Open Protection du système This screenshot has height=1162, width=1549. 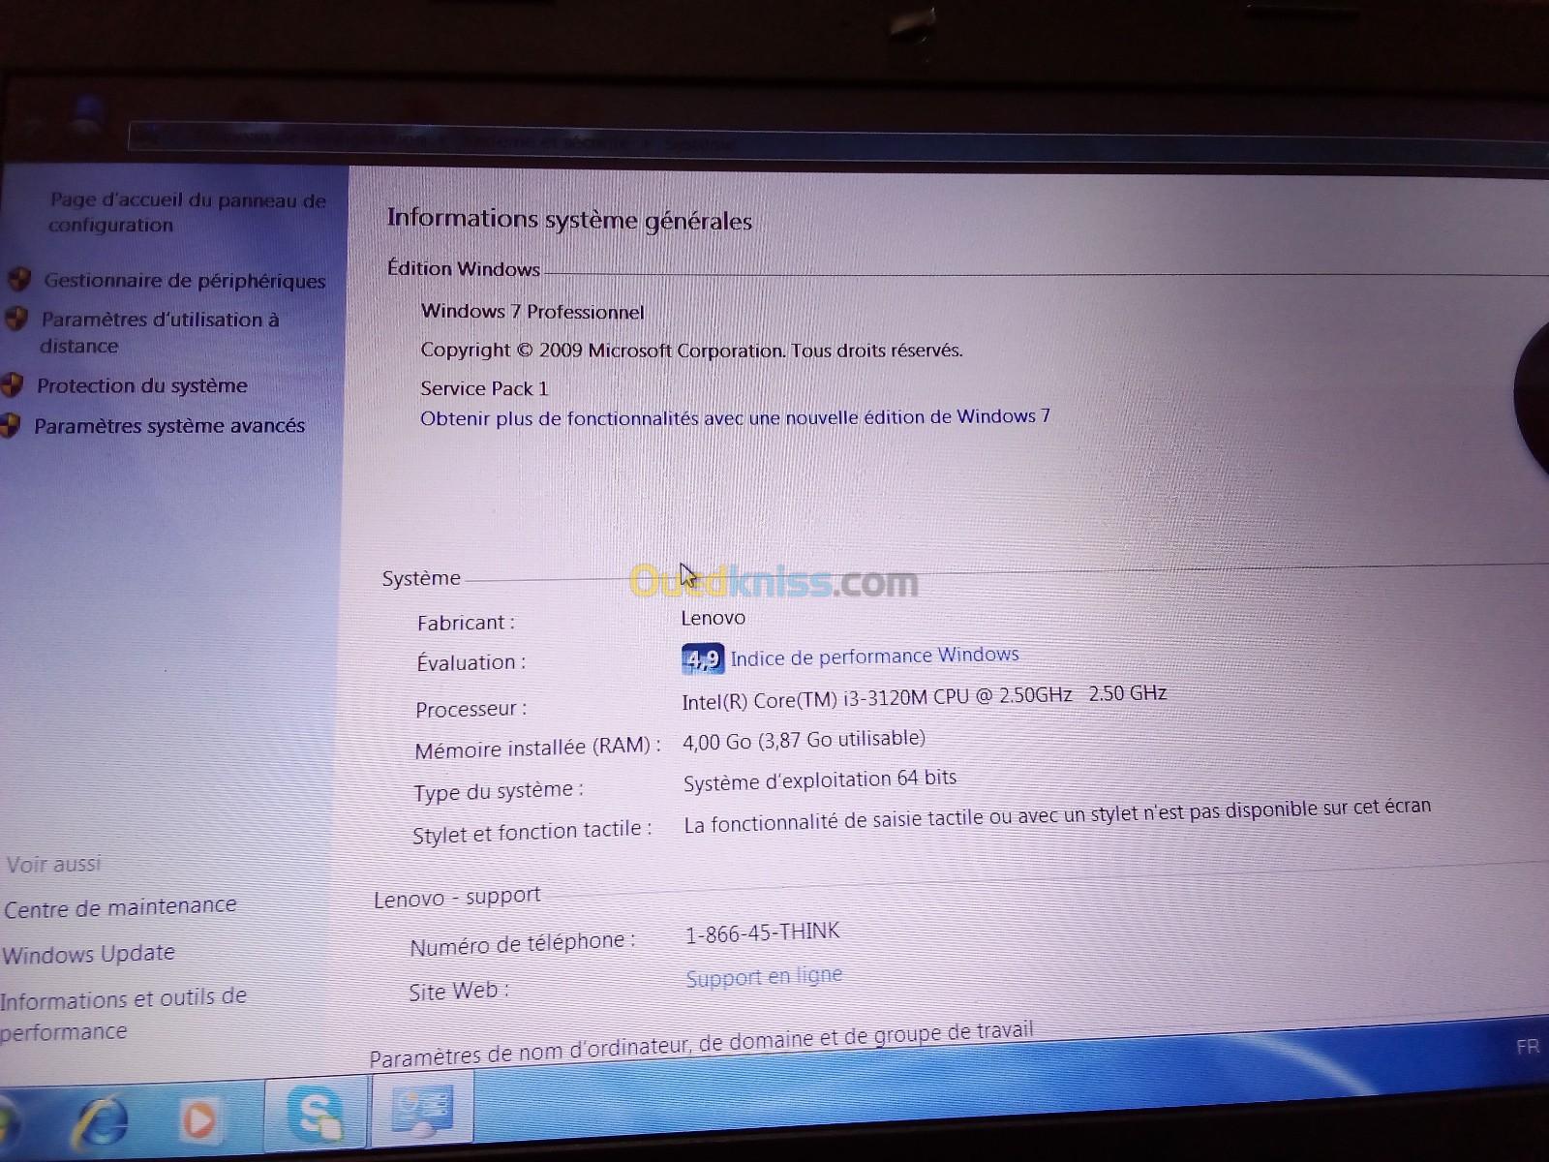tap(142, 385)
